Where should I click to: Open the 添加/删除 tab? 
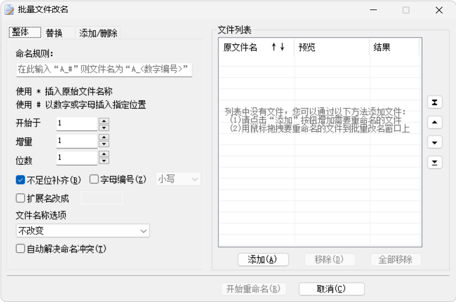coord(98,33)
